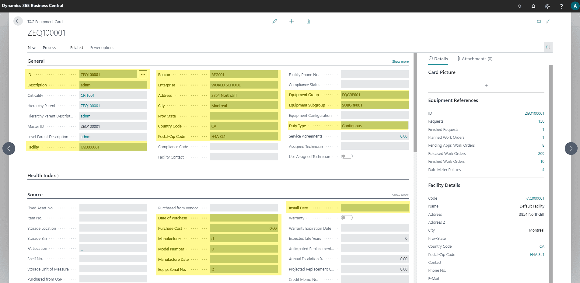The image size is (580, 283).
Task: Create new record with plus icon
Action: pyautogui.click(x=292, y=21)
